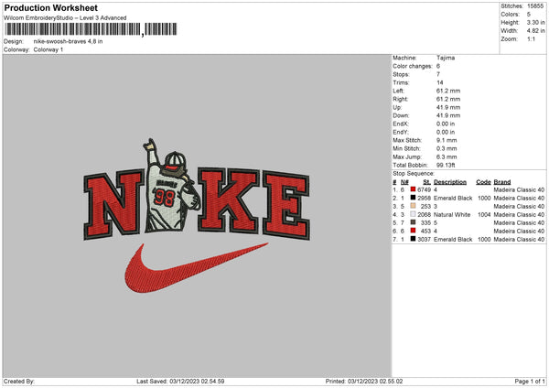Click the Max Stitch value 9.1 mm
This screenshot has height=388, width=549.
[x=447, y=140]
